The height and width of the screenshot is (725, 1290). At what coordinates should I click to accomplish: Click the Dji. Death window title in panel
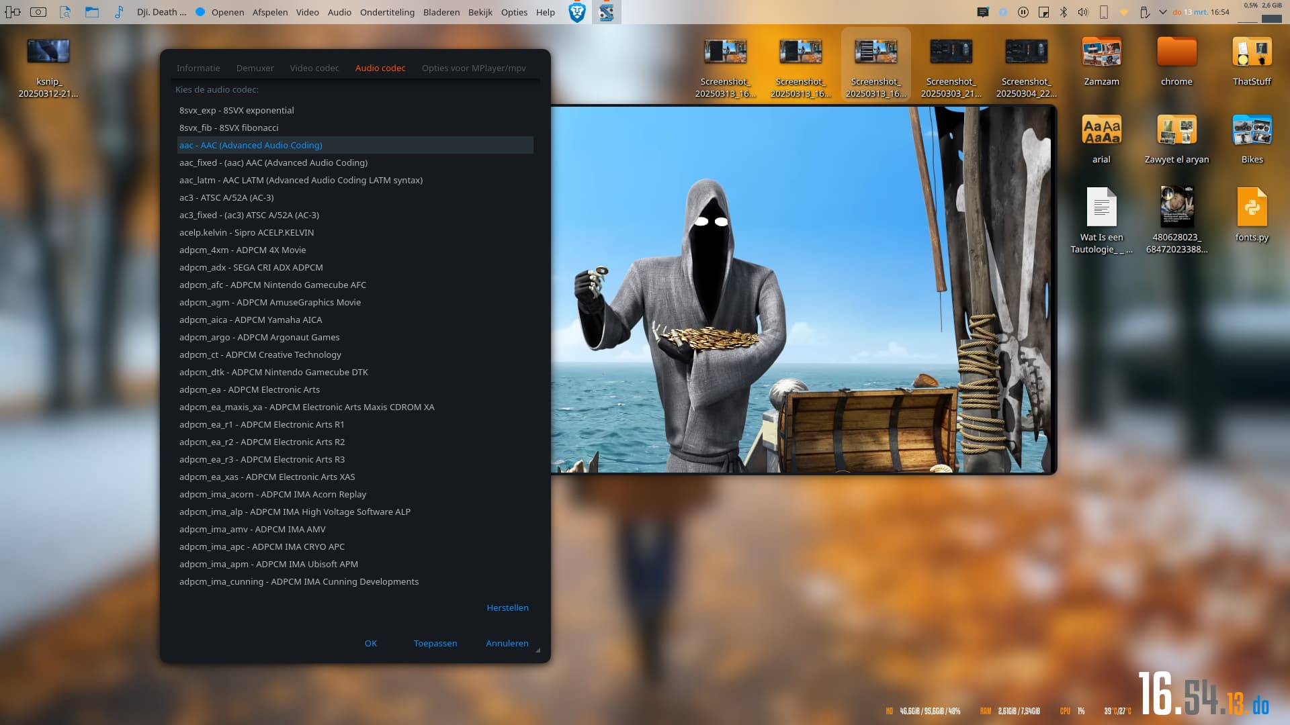pos(161,12)
